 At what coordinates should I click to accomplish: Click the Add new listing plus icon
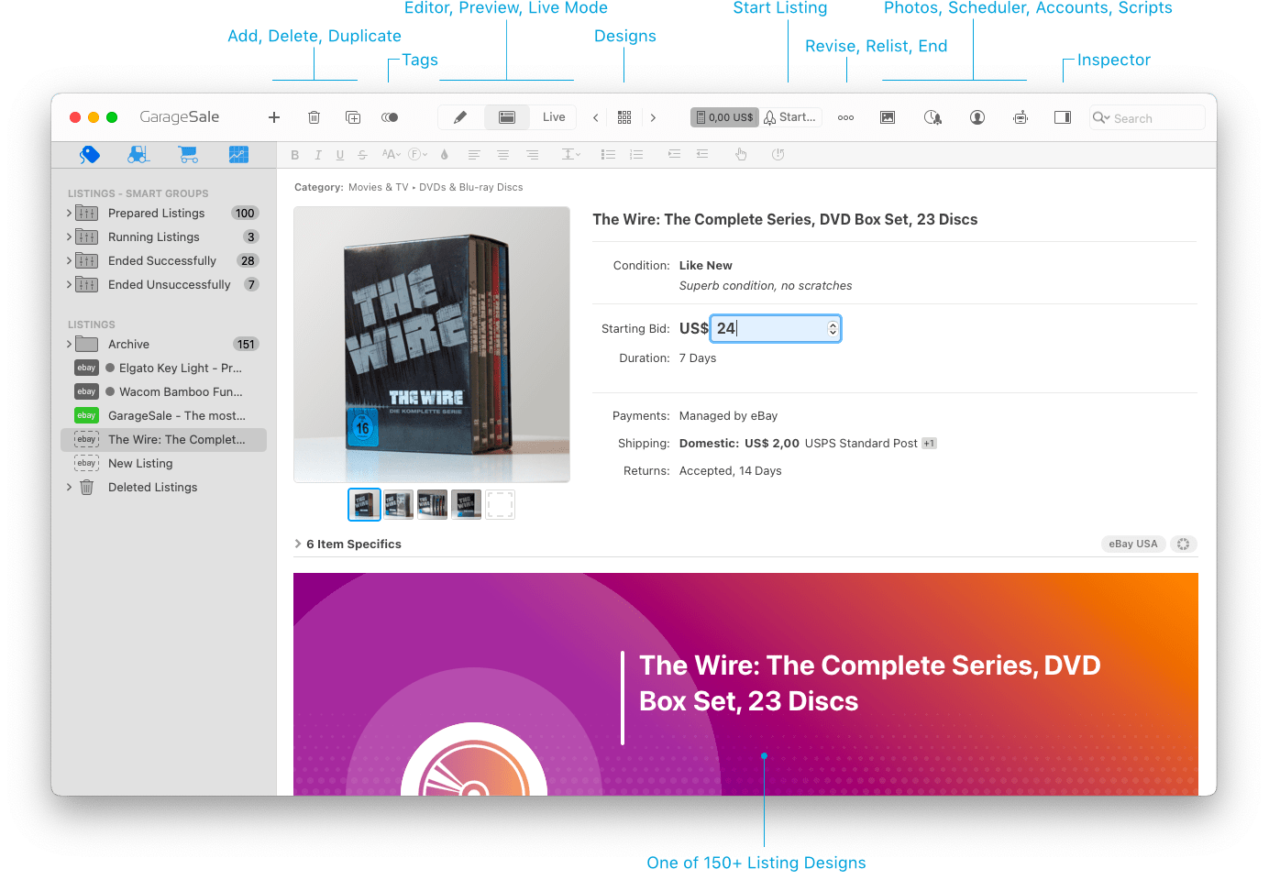tap(273, 117)
